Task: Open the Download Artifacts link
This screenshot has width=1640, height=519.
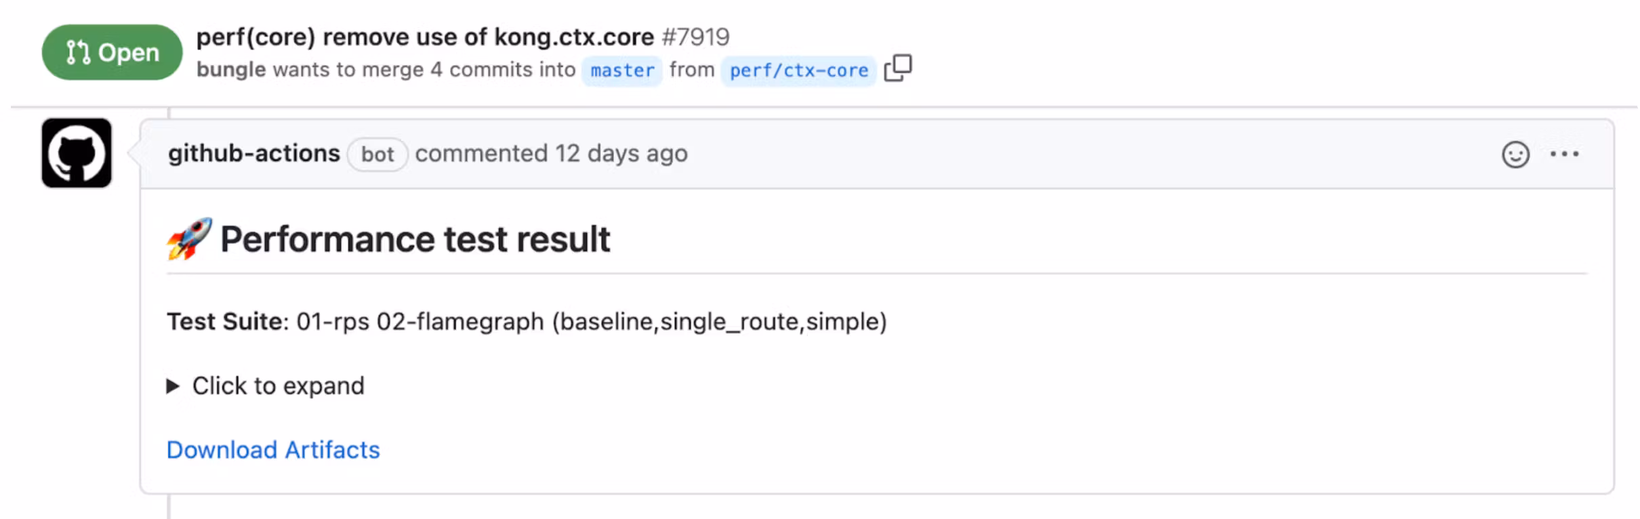Action: 273,450
